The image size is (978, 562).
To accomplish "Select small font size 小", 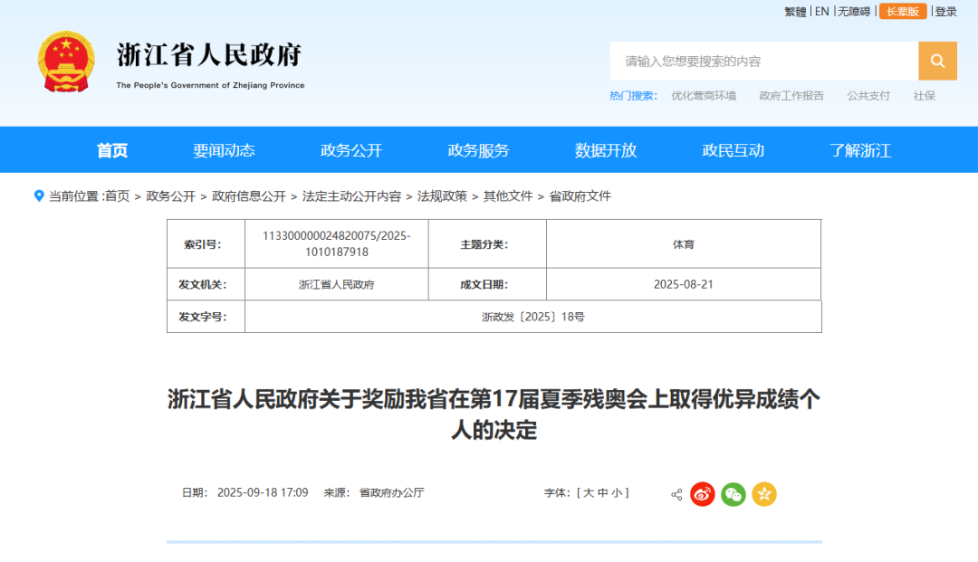I will pyautogui.click(x=616, y=493).
